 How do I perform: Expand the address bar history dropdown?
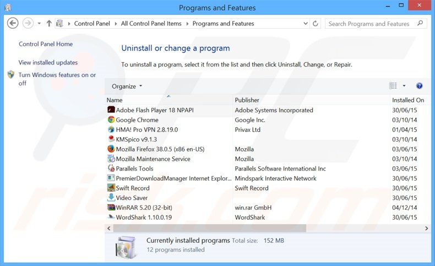[306, 24]
